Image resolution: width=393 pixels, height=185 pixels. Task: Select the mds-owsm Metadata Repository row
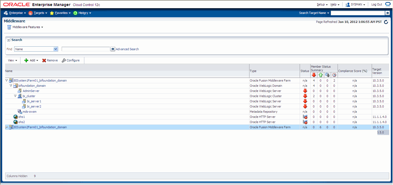point(197,112)
